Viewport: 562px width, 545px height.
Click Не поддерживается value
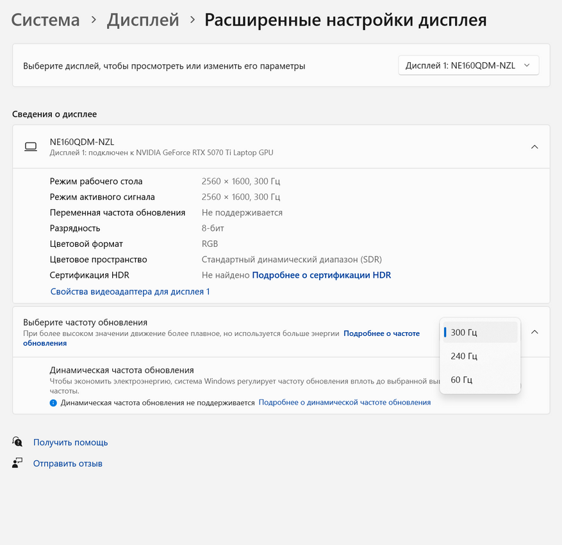coord(242,213)
